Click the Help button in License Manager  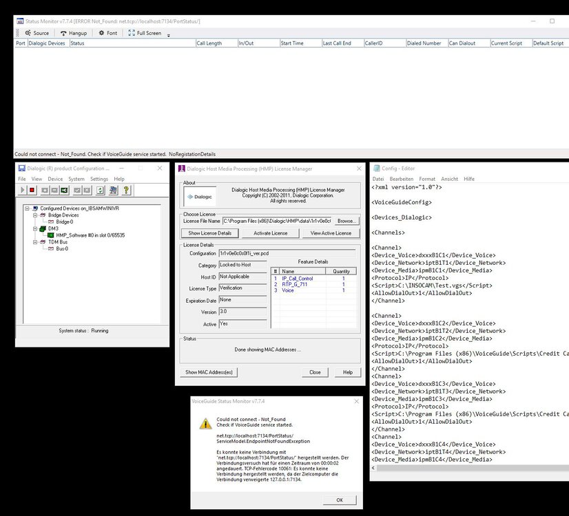click(348, 372)
